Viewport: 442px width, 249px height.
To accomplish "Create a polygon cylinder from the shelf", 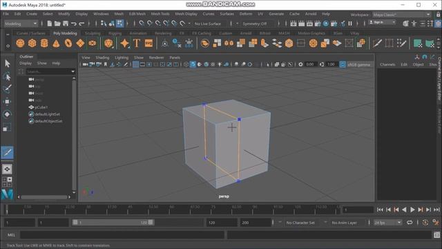I will 44,43.
